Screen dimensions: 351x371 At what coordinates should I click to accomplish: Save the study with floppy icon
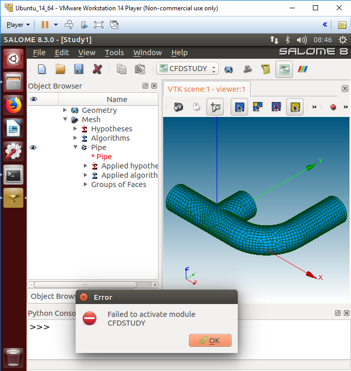79,69
